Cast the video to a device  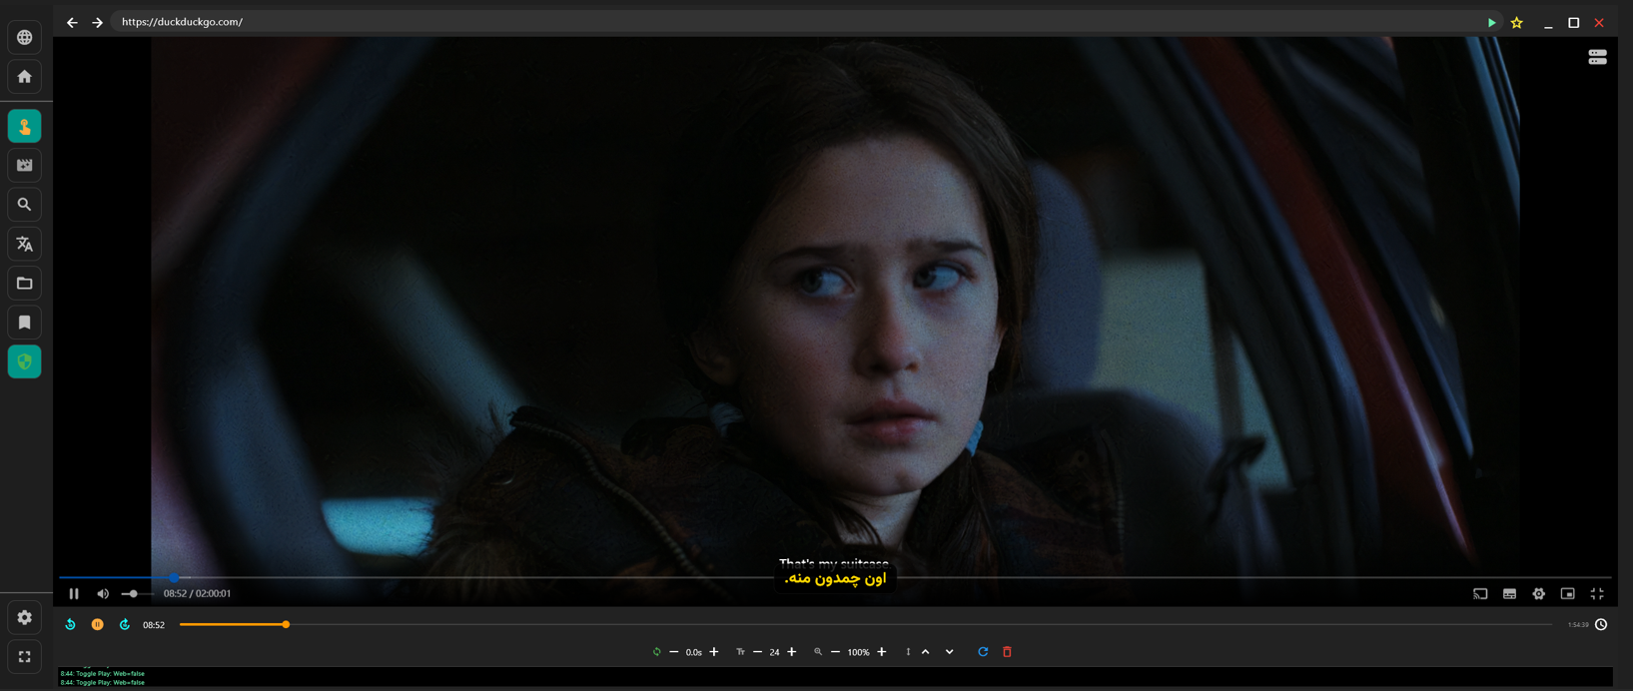(x=1480, y=594)
